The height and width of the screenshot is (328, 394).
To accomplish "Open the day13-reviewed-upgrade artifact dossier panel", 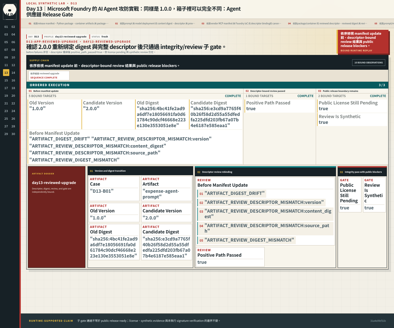I will (57, 217).
